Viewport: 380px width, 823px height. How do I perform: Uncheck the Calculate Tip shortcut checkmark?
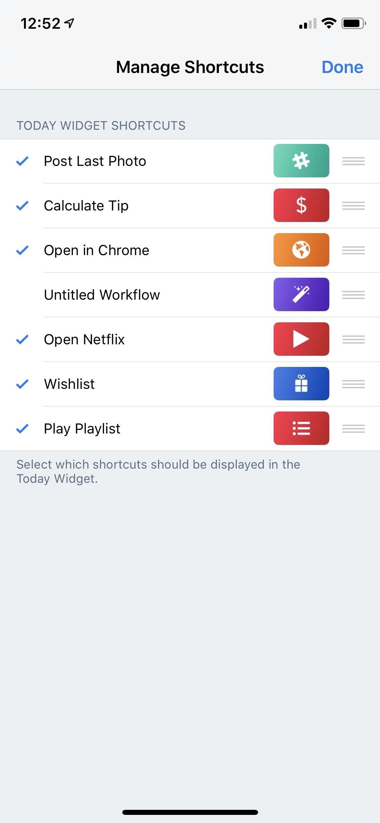pos(22,205)
